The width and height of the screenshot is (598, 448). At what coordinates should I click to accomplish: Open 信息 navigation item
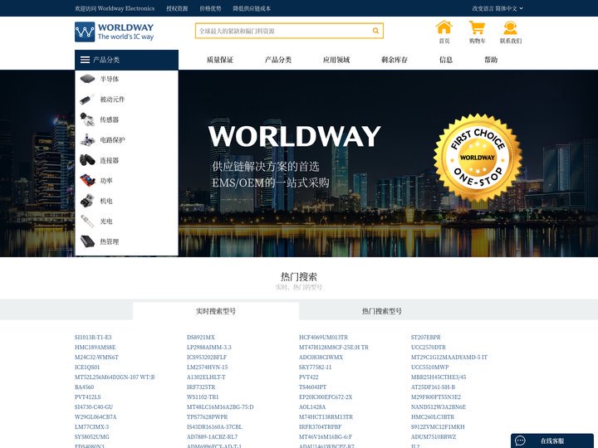pyautogui.click(x=446, y=60)
